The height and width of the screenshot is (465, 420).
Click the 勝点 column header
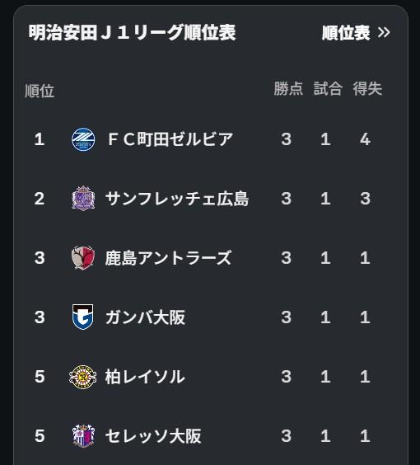coord(288,88)
